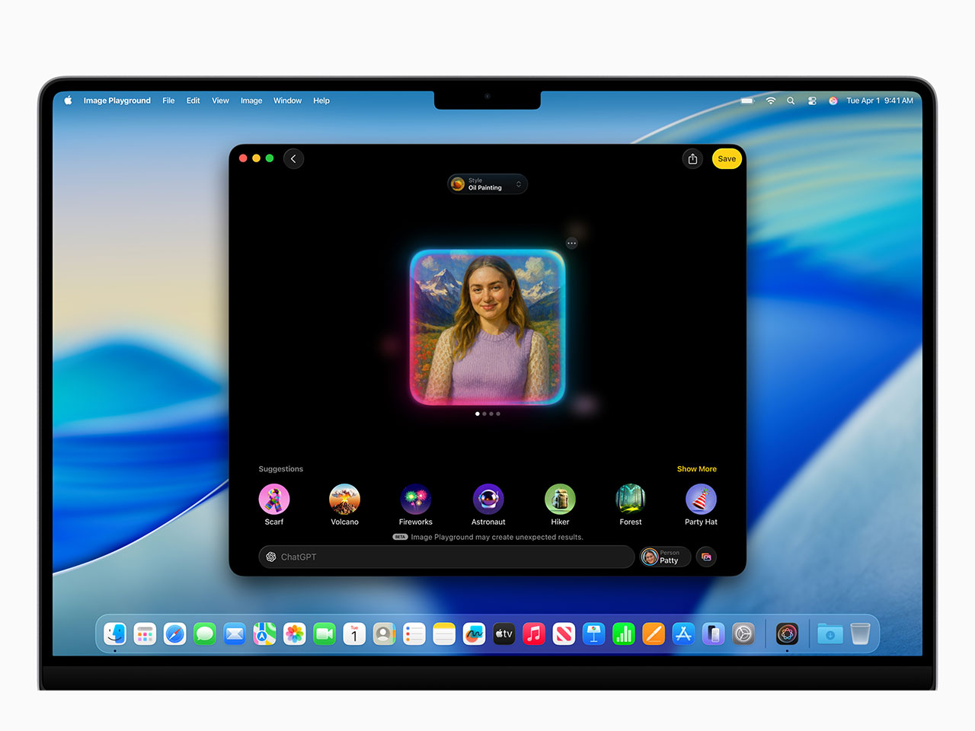Image resolution: width=975 pixels, height=731 pixels.
Task: Click the ChatGPT description text field
Action: coord(449,557)
